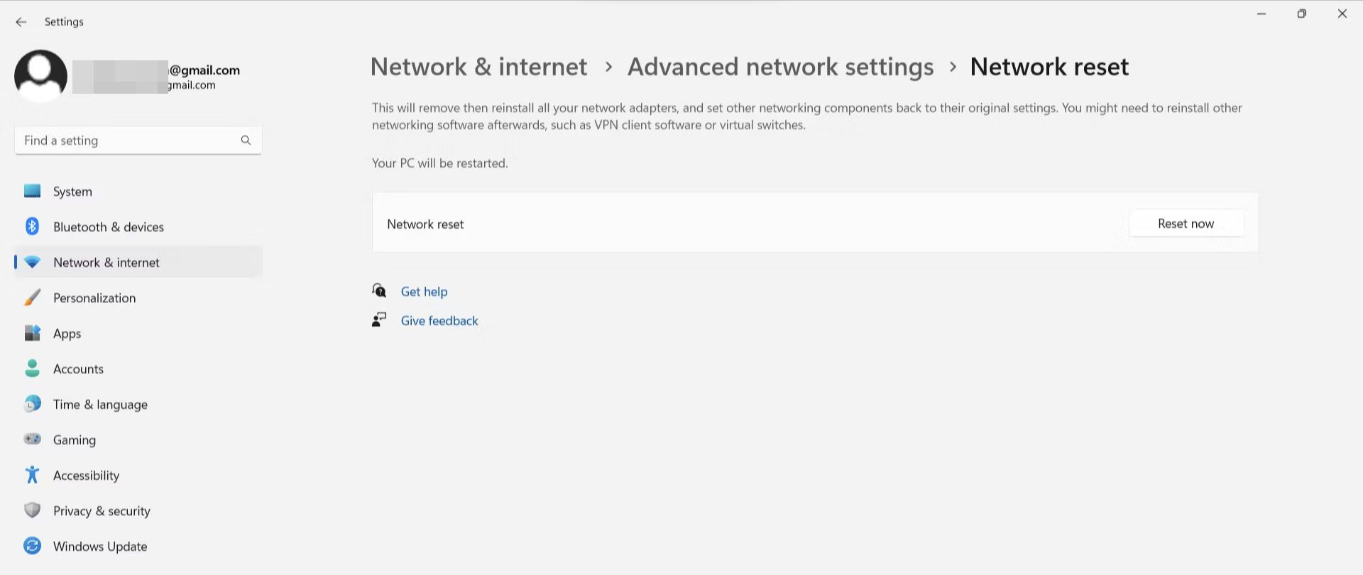The image size is (1363, 575).
Task: Click the Personalization paintbrush icon
Action: (33, 298)
